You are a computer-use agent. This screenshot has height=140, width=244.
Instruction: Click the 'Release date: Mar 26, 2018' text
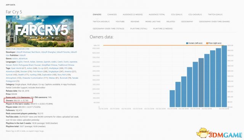(x=18, y=91)
